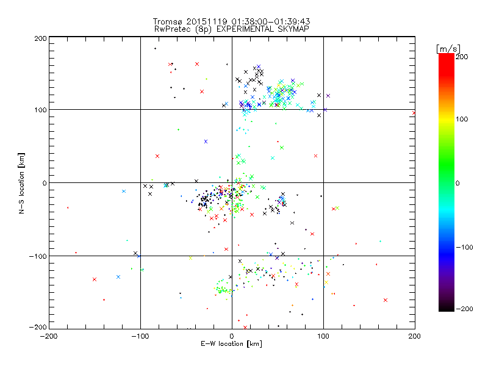Select the 100 tick label on E-W axis
The image size is (488, 366).
click(x=323, y=336)
